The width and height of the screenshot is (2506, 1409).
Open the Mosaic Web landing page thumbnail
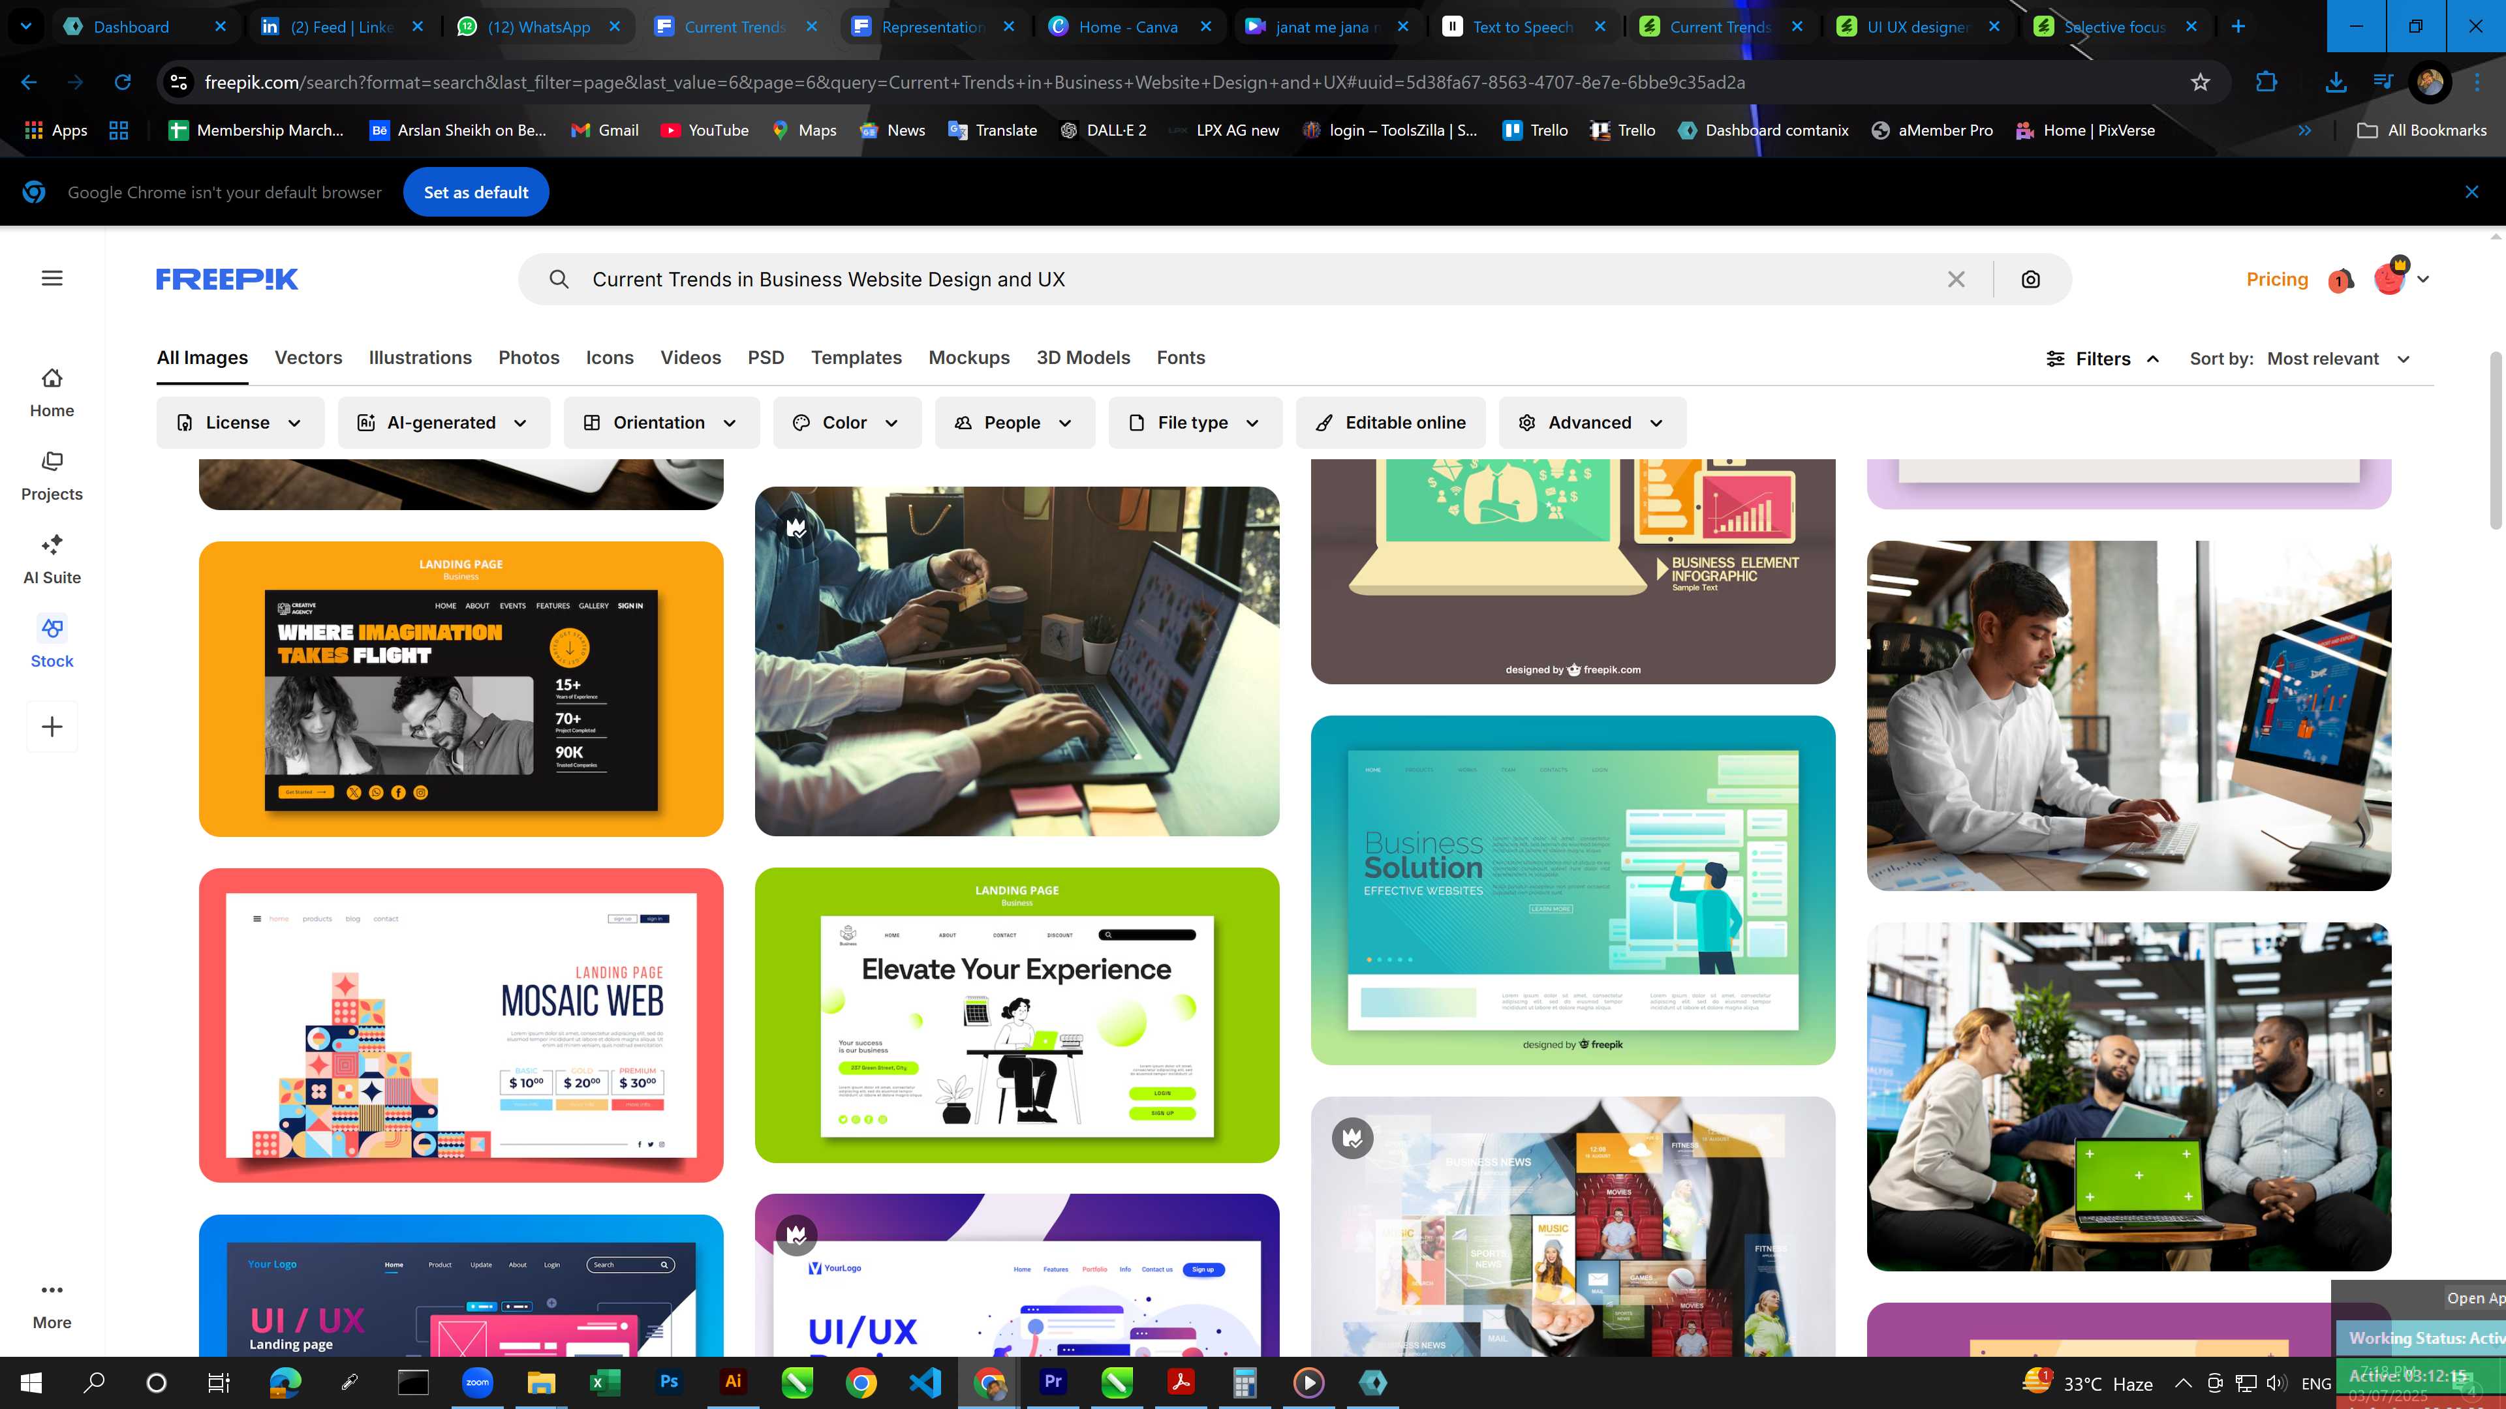tap(461, 1025)
